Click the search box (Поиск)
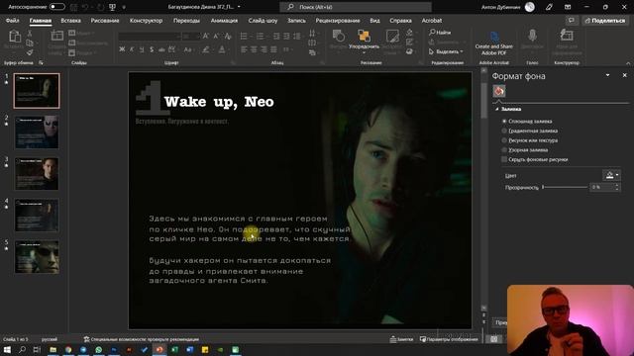The width and height of the screenshot is (634, 356). (x=356, y=7)
